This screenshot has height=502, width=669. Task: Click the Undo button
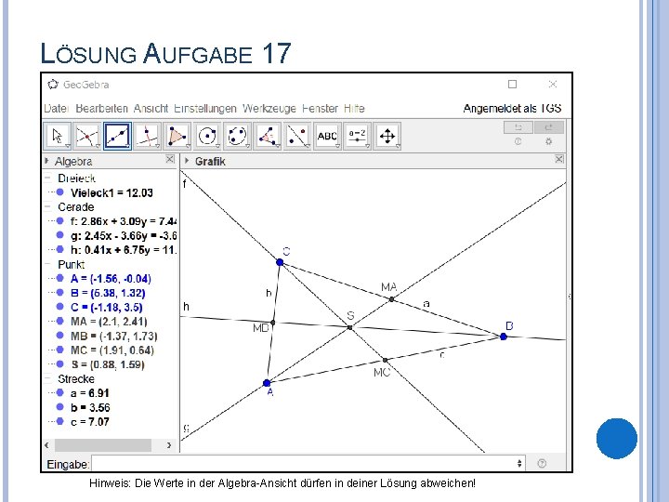[518, 127]
